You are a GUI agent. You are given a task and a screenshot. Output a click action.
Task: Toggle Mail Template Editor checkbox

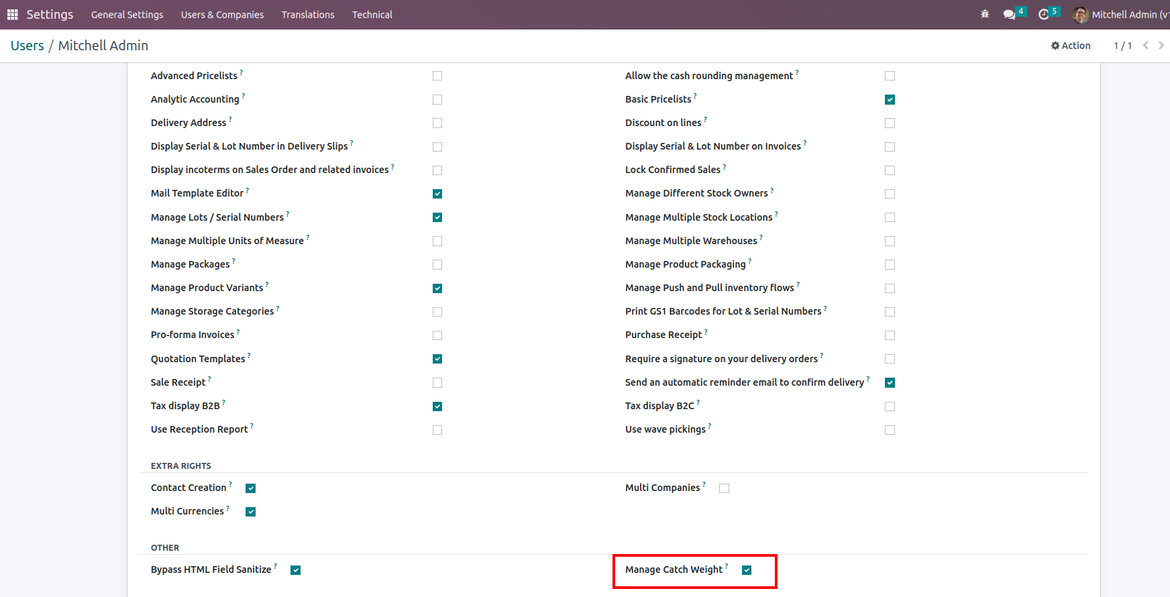[x=437, y=194]
